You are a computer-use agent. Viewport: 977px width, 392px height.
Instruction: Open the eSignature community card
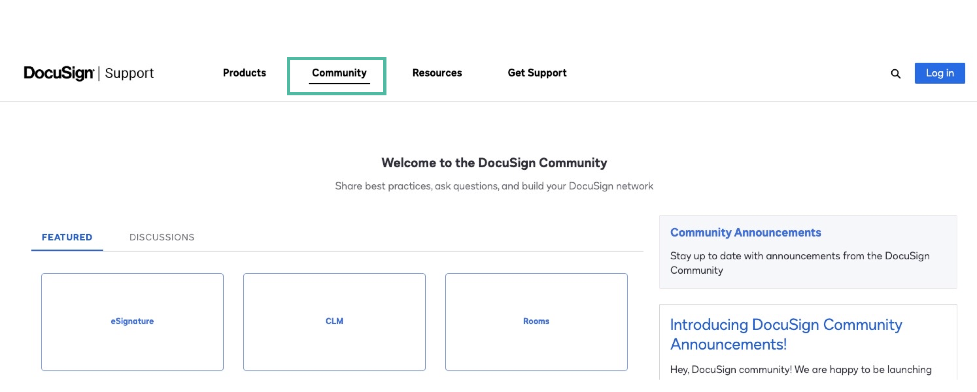coord(132,321)
